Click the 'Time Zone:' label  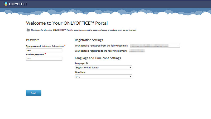point(80,72)
